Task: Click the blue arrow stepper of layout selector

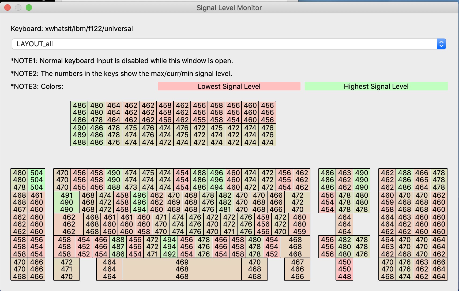Action: 441,44
